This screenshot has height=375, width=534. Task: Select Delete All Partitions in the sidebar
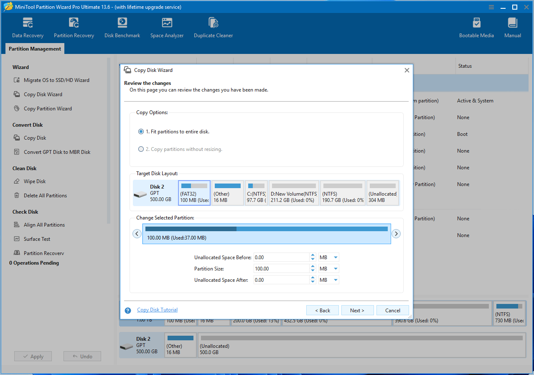tap(45, 196)
